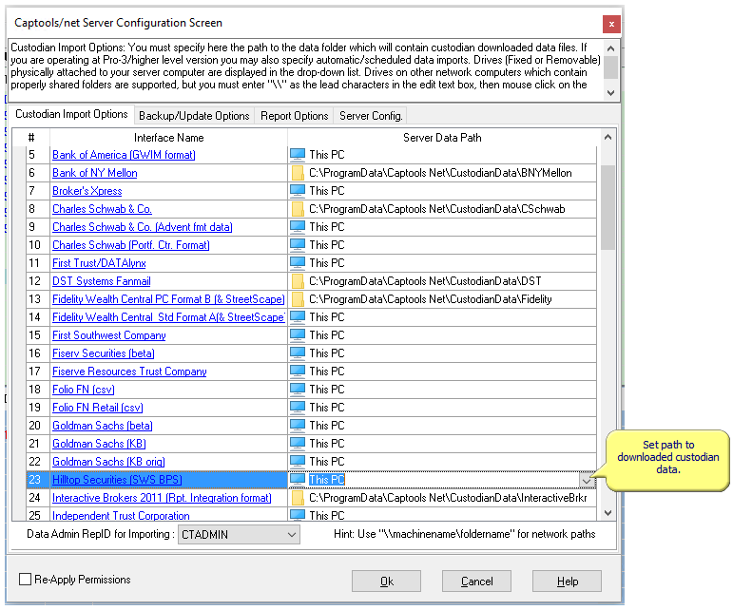
Task: Open the Charles Schwab Advent fmt data link
Action: 142,227
